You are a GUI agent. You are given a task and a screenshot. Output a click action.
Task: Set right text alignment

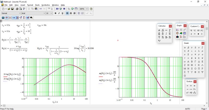[74, 13]
